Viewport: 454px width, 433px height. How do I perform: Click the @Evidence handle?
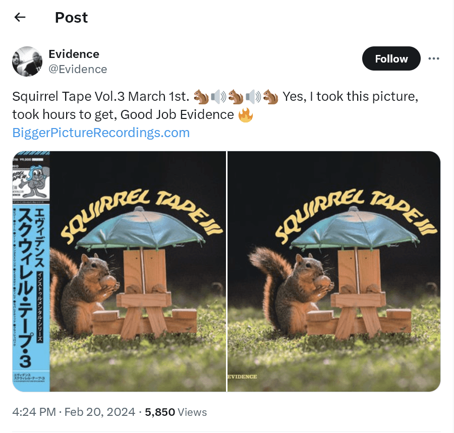(78, 69)
